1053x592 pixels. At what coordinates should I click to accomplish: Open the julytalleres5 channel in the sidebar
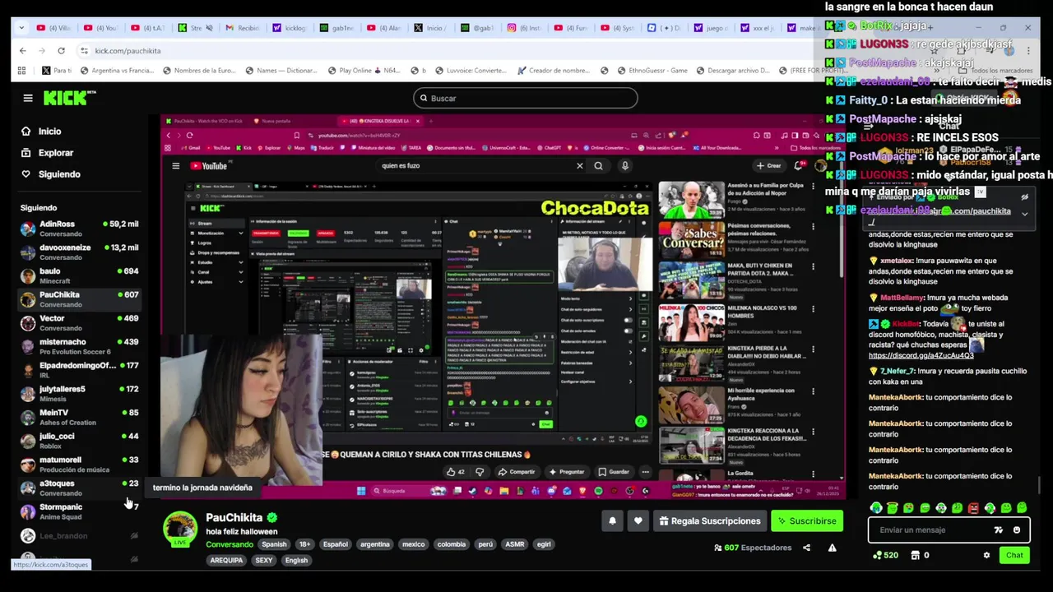80,393
